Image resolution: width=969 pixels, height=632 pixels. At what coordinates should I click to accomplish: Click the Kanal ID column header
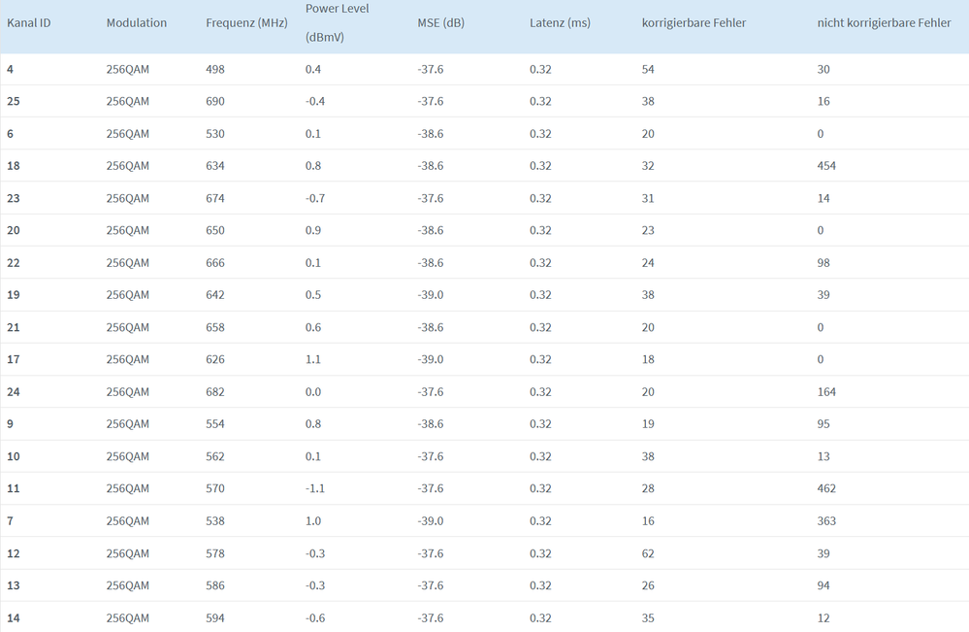[x=29, y=22]
